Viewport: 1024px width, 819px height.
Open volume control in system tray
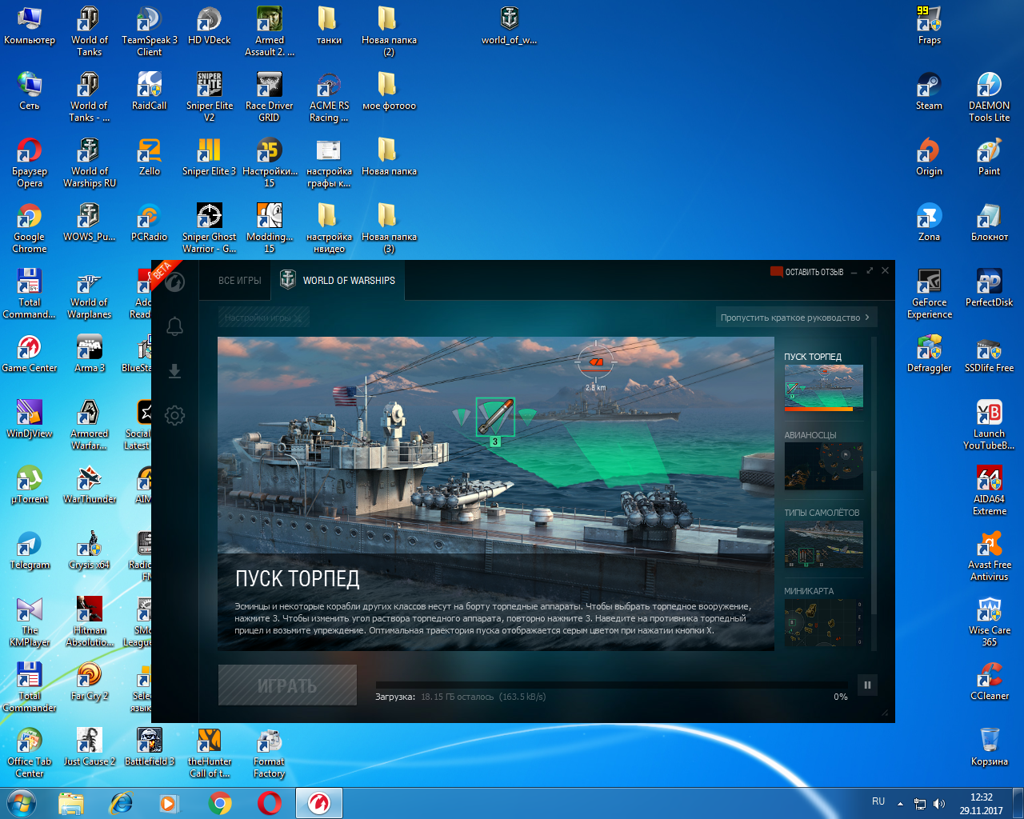pyautogui.click(x=939, y=803)
